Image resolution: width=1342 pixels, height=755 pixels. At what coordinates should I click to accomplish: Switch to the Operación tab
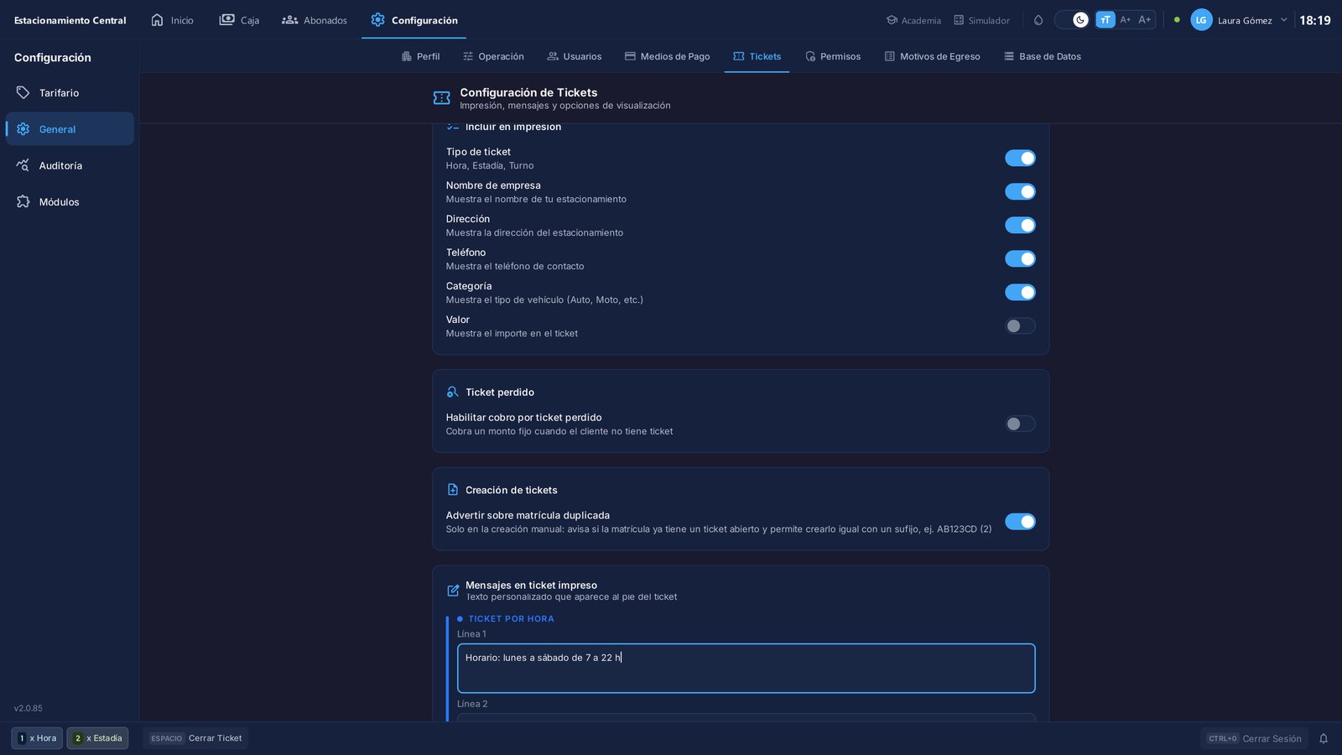[x=493, y=56]
